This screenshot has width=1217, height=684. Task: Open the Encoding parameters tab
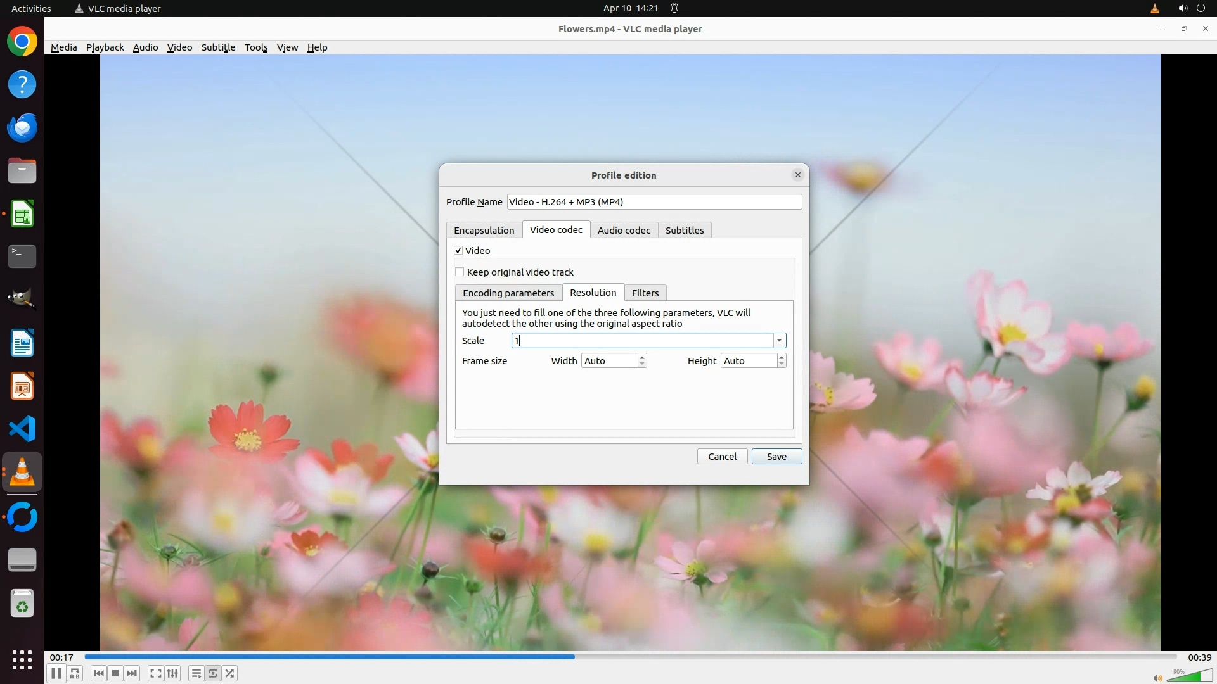(508, 293)
